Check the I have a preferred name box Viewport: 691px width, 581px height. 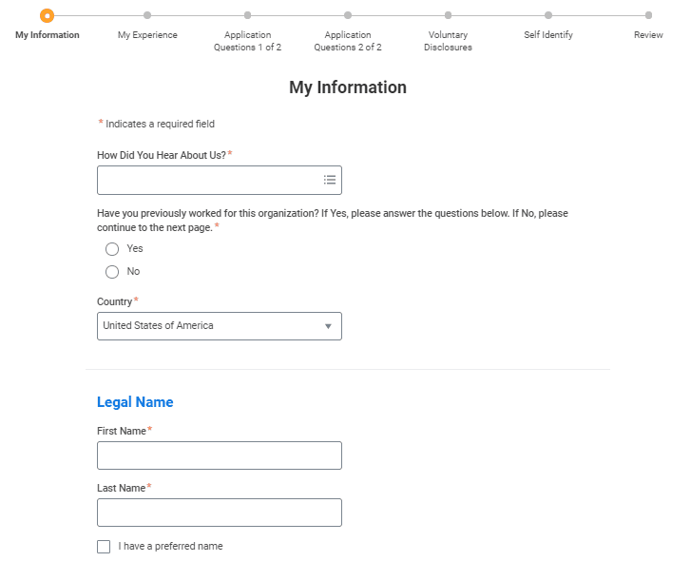(x=104, y=547)
